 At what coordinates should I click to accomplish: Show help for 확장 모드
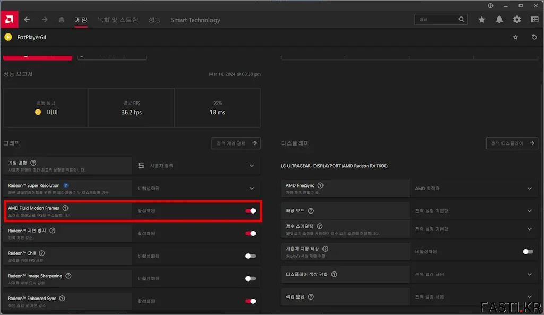click(x=311, y=211)
